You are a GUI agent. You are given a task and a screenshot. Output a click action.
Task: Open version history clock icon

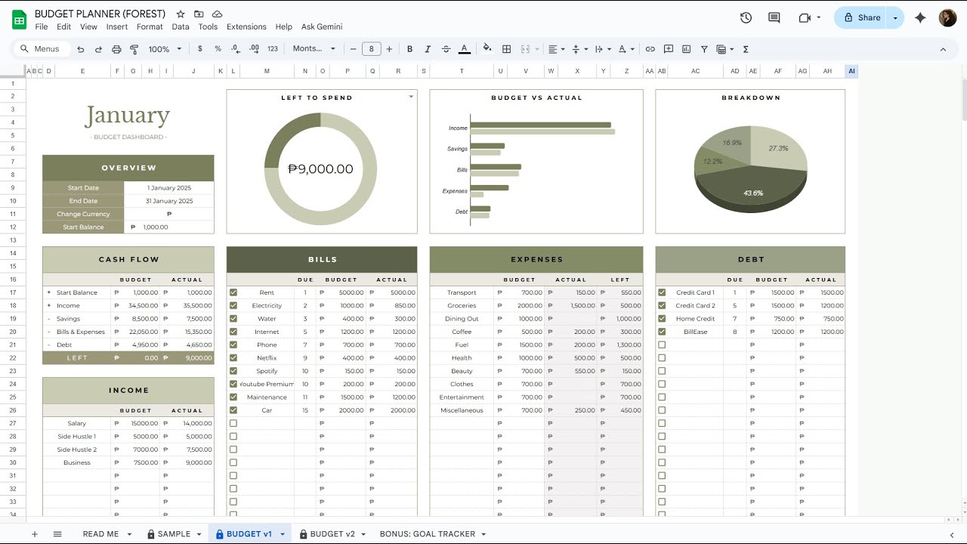pyautogui.click(x=746, y=17)
